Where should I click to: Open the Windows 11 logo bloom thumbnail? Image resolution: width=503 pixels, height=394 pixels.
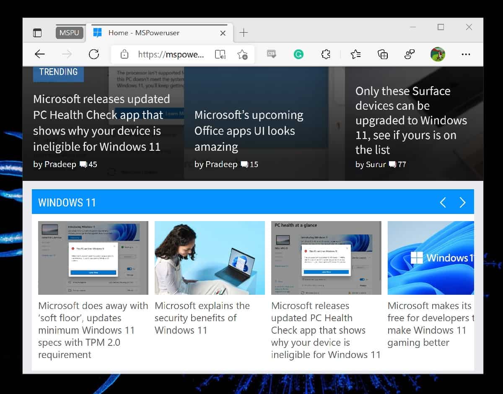coord(431,258)
